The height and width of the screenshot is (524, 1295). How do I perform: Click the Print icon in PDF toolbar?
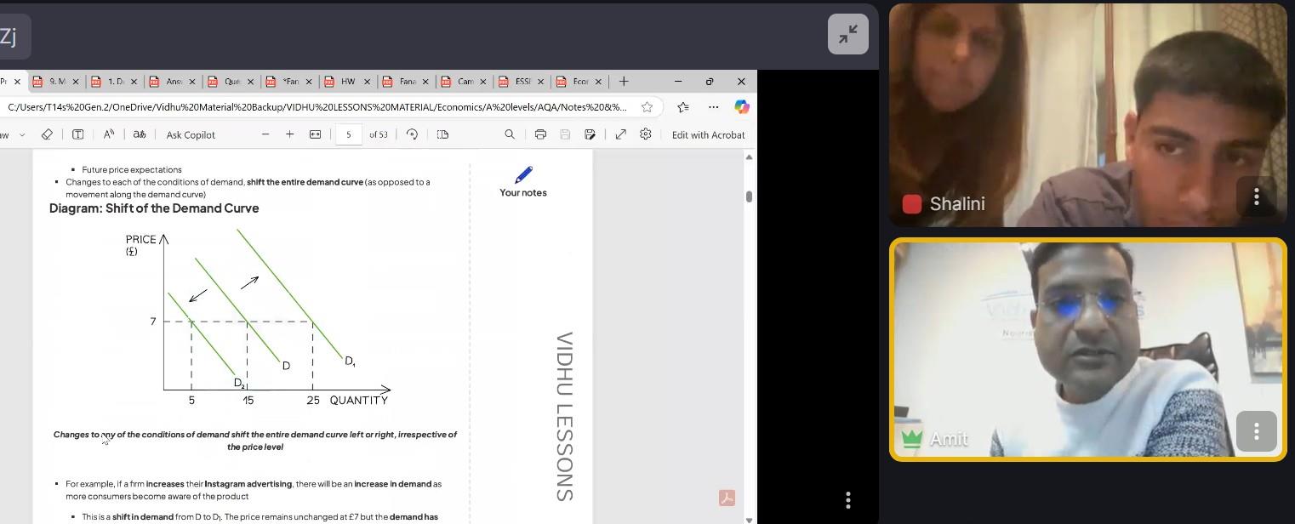540,134
